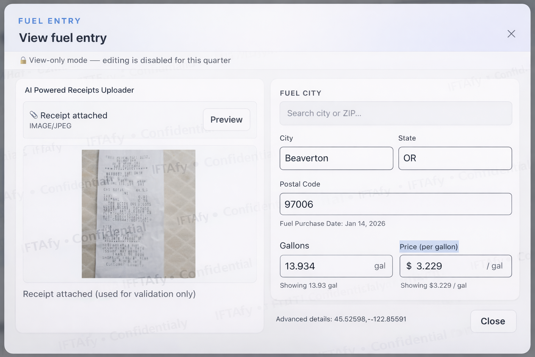Click the FUEL CITY section header
This screenshot has height=357, width=535.
point(300,93)
